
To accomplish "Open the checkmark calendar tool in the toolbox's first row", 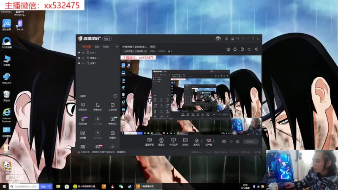I will (112, 107).
